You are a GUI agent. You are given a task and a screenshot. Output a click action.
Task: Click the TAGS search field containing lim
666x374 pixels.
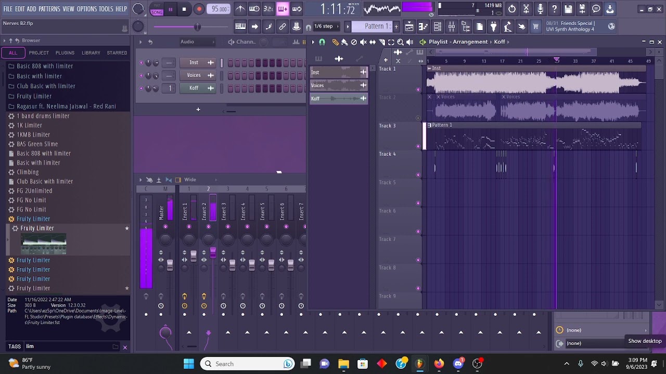click(x=68, y=346)
